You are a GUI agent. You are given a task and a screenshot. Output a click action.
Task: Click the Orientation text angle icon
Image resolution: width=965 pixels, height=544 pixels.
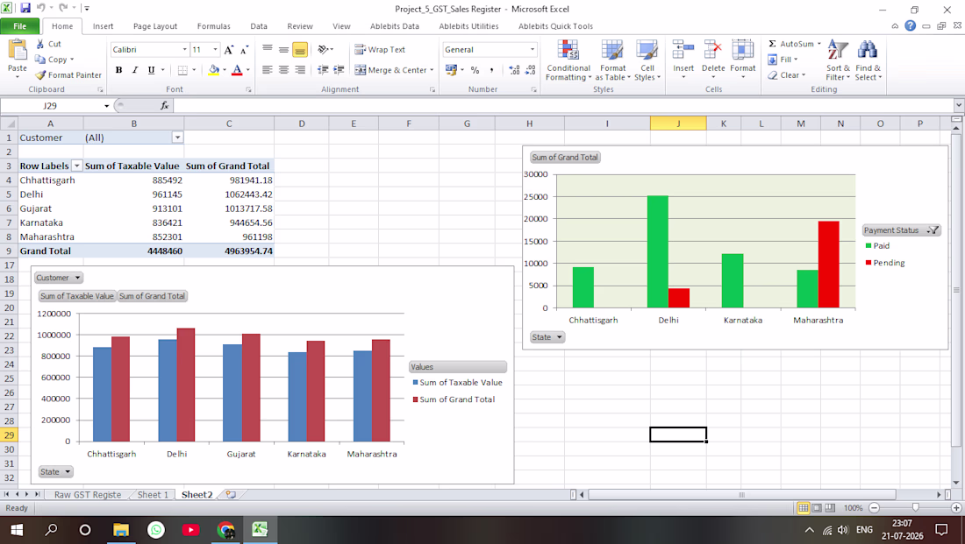click(x=324, y=49)
